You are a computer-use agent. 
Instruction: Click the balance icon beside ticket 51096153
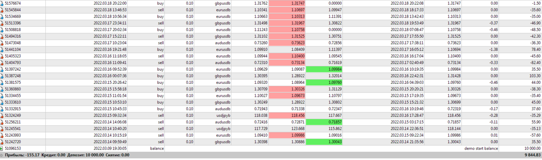click(2, 148)
